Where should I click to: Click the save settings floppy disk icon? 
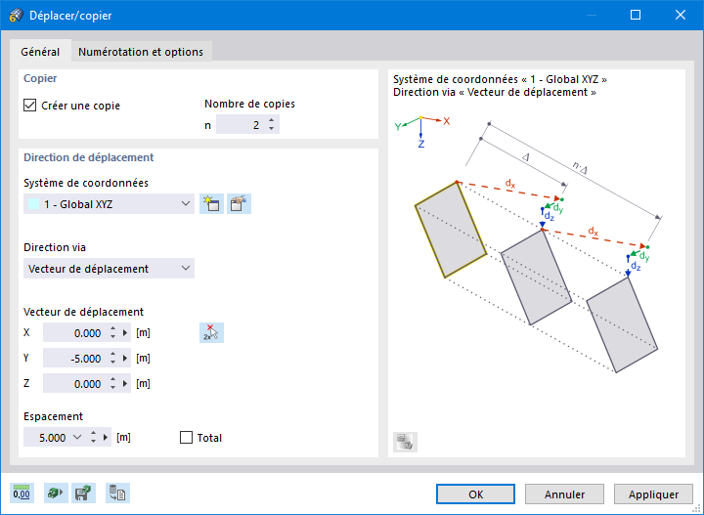[x=83, y=494]
